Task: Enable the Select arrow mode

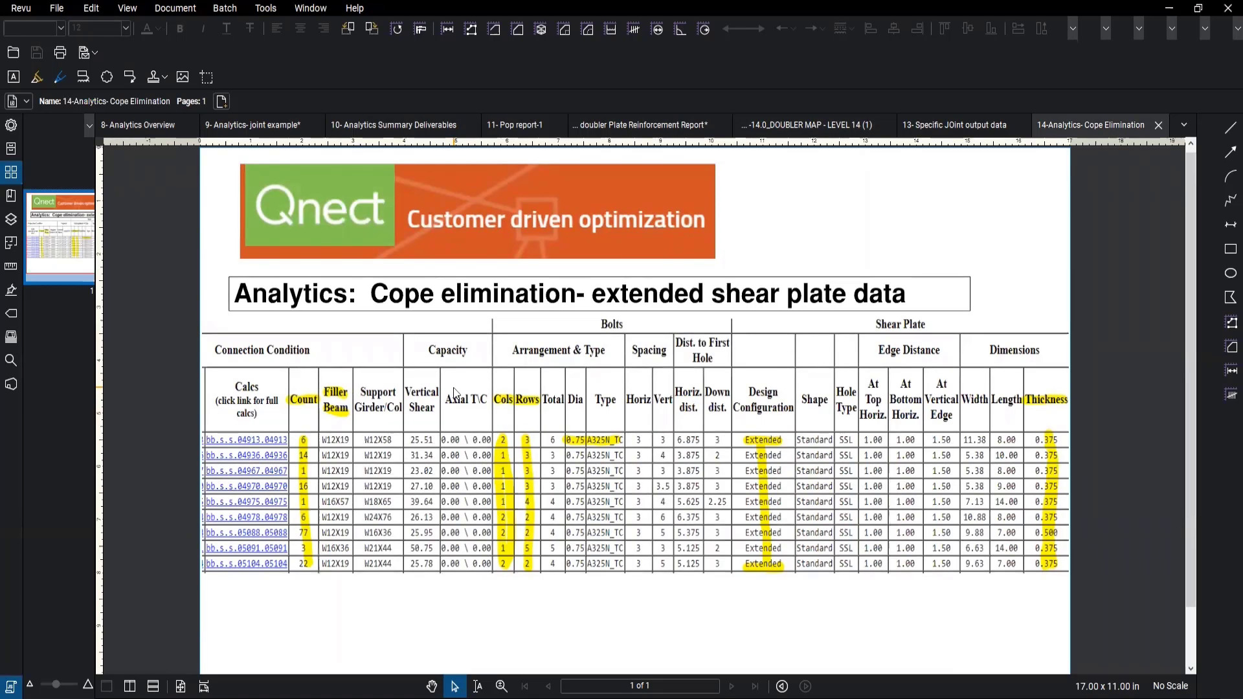Action: click(x=454, y=686)
